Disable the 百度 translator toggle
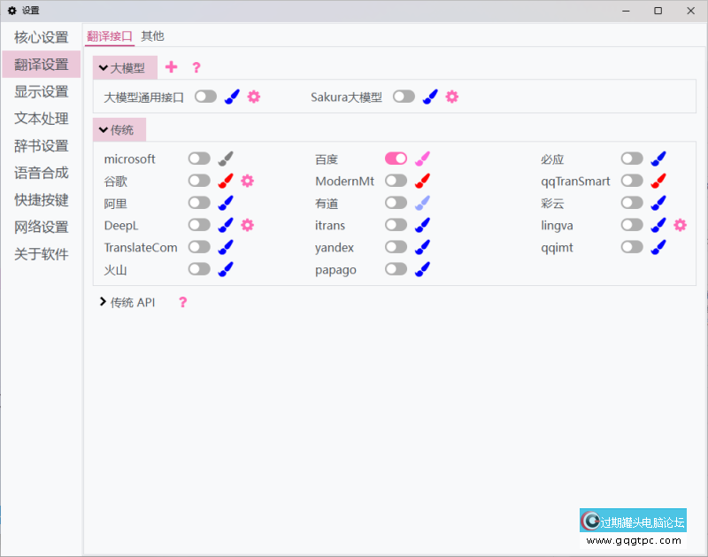The width and height of the screenshot is (708, 557). (396, 159)
